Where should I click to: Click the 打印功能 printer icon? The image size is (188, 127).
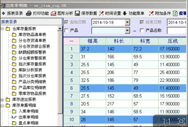[x=29, y=13]
